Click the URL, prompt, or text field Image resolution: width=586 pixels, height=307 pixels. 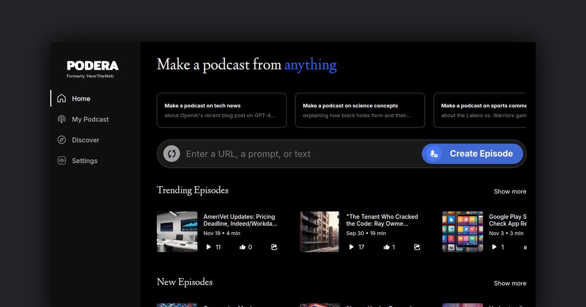(x=298, y=154)
